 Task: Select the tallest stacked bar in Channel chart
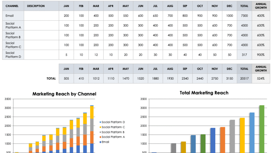click(x=92, y=129)
